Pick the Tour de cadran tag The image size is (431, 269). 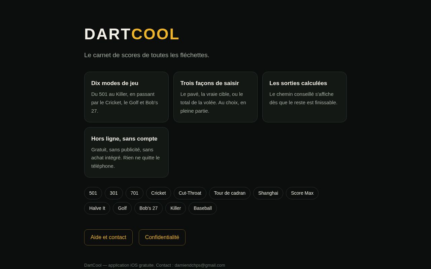point(230,193)
